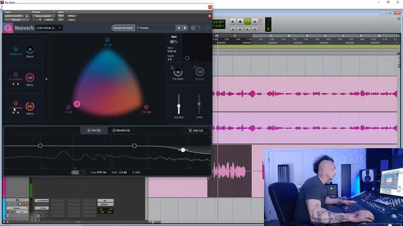Viewport: 403px width, 226px height.
Task: Click the Mod Rate value 0.63 Hz
Action: coord(172,51)
